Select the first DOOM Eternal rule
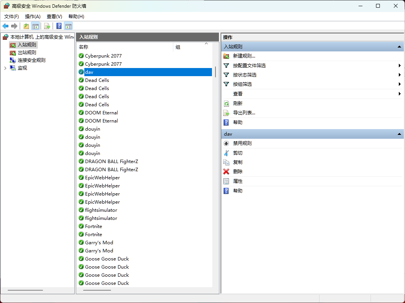 point(101,113)
